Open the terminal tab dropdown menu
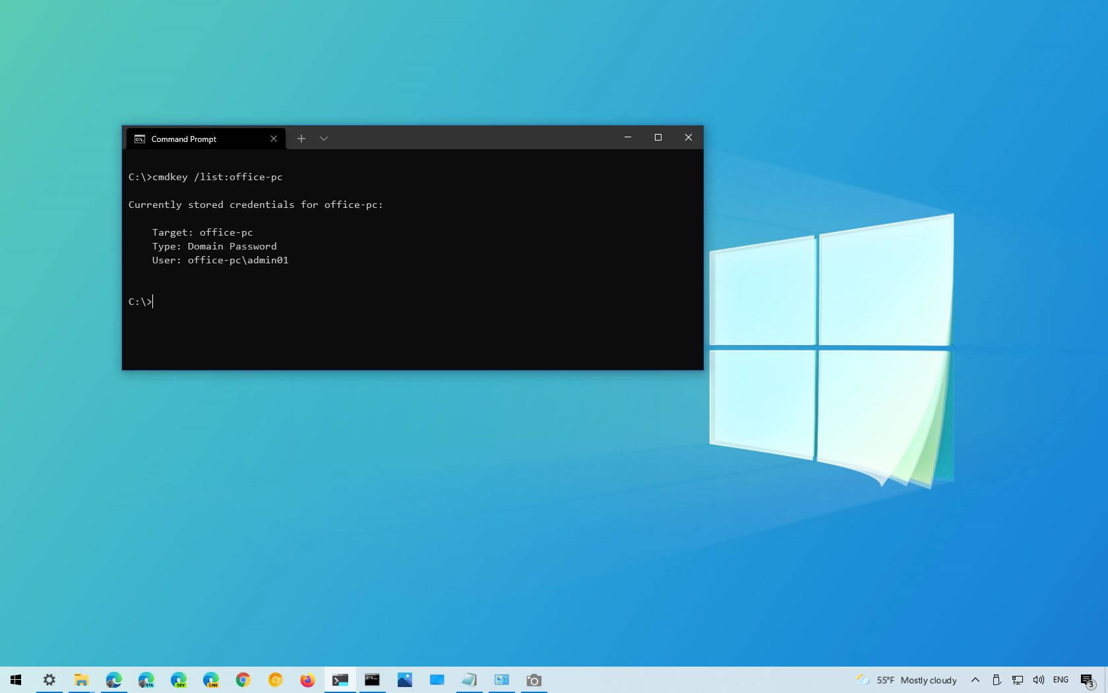 pos(323,139)
